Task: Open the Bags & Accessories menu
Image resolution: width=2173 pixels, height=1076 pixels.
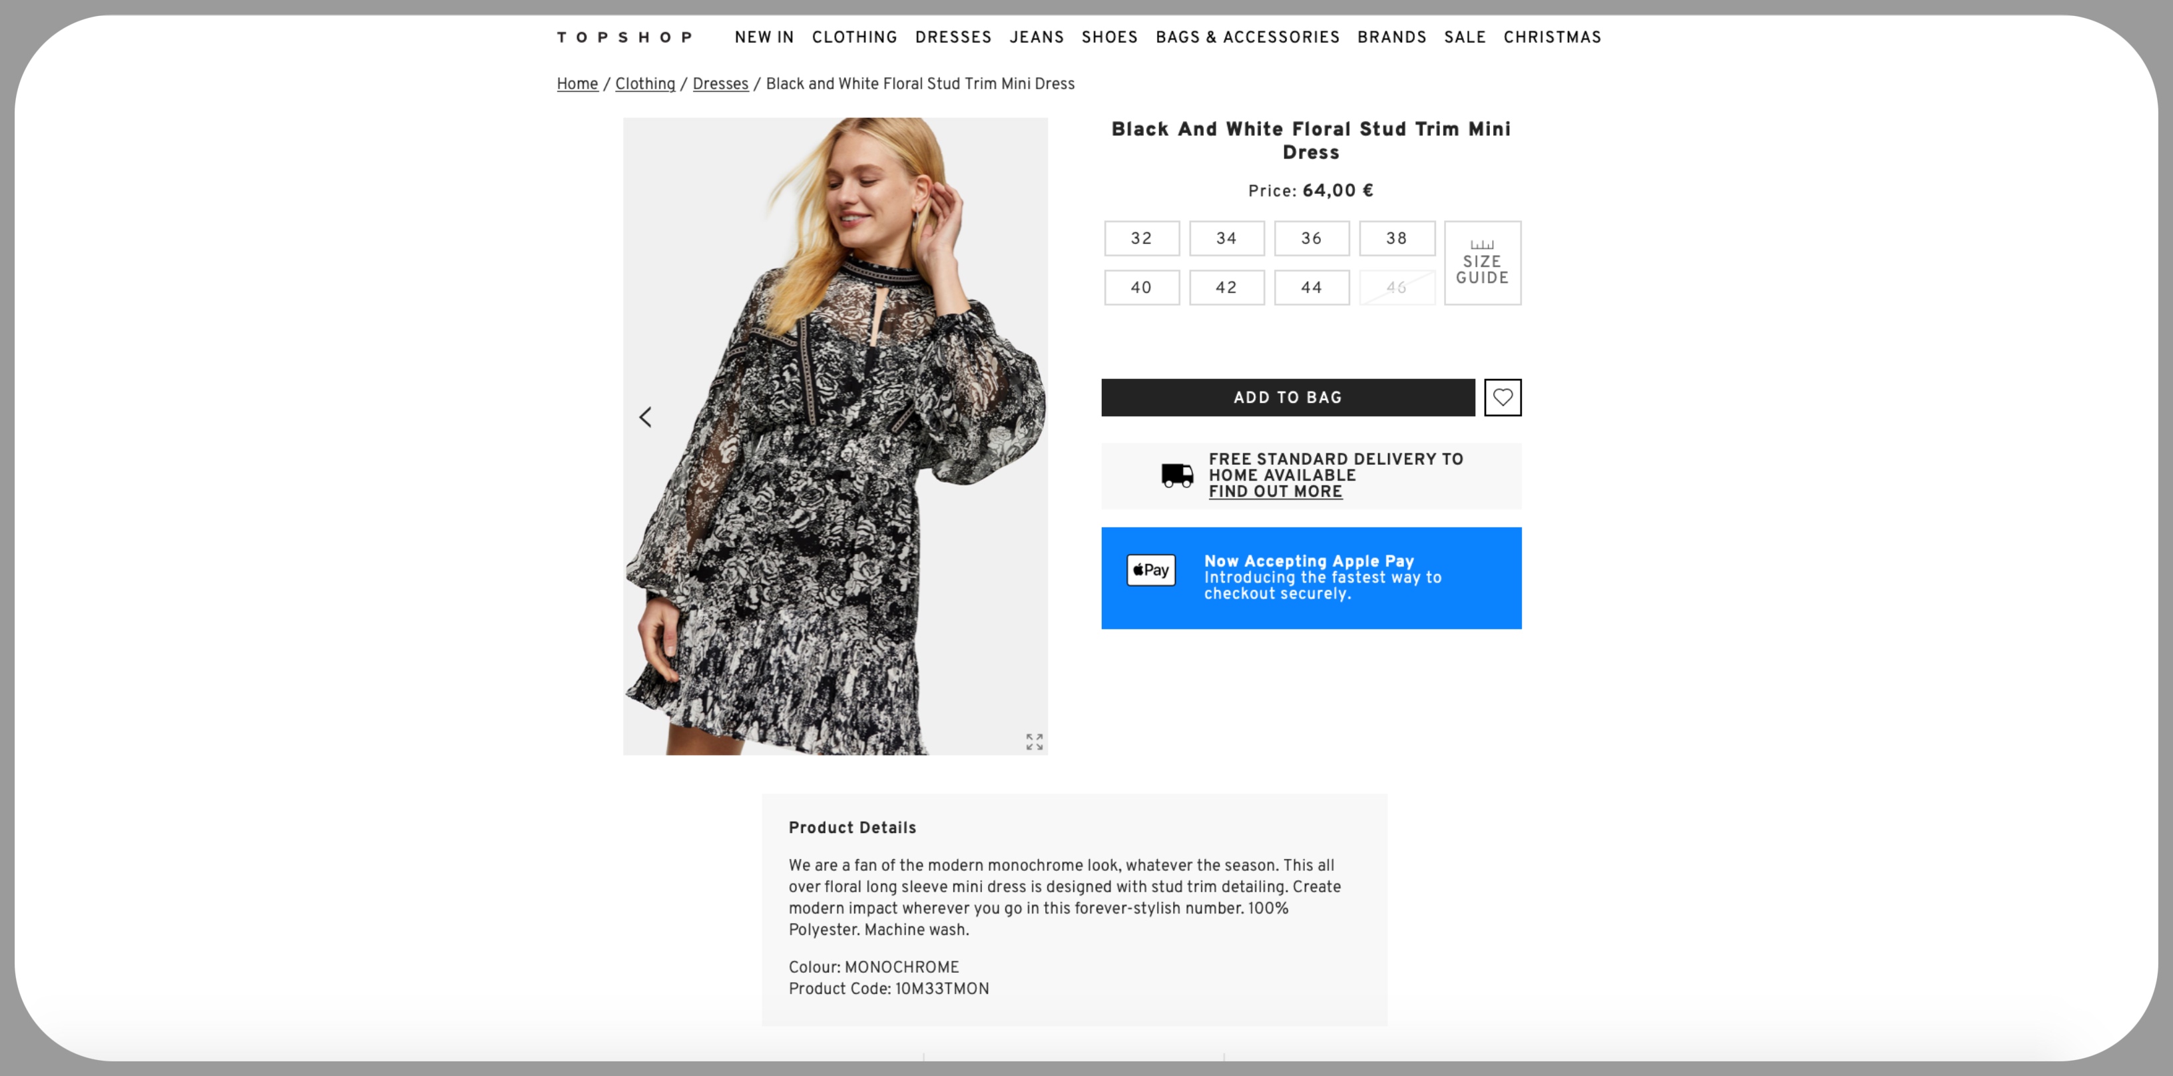Action: click(x=1247, y=37)
